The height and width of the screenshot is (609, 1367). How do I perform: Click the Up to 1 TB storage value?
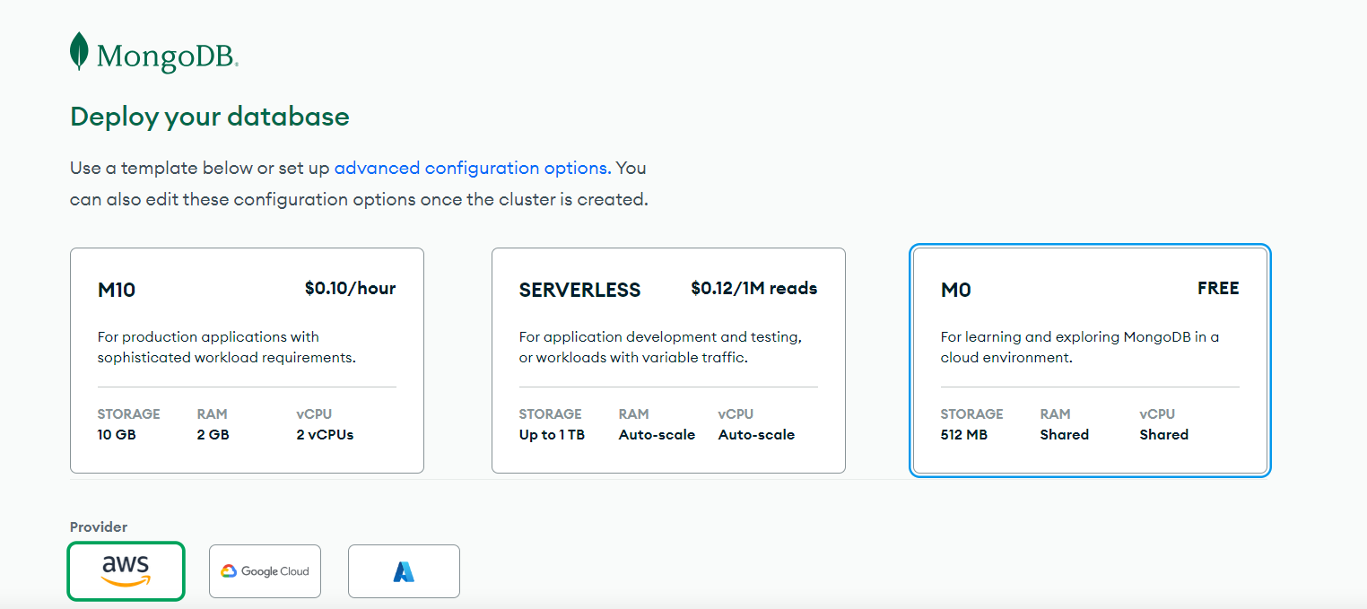pos(552,434)
